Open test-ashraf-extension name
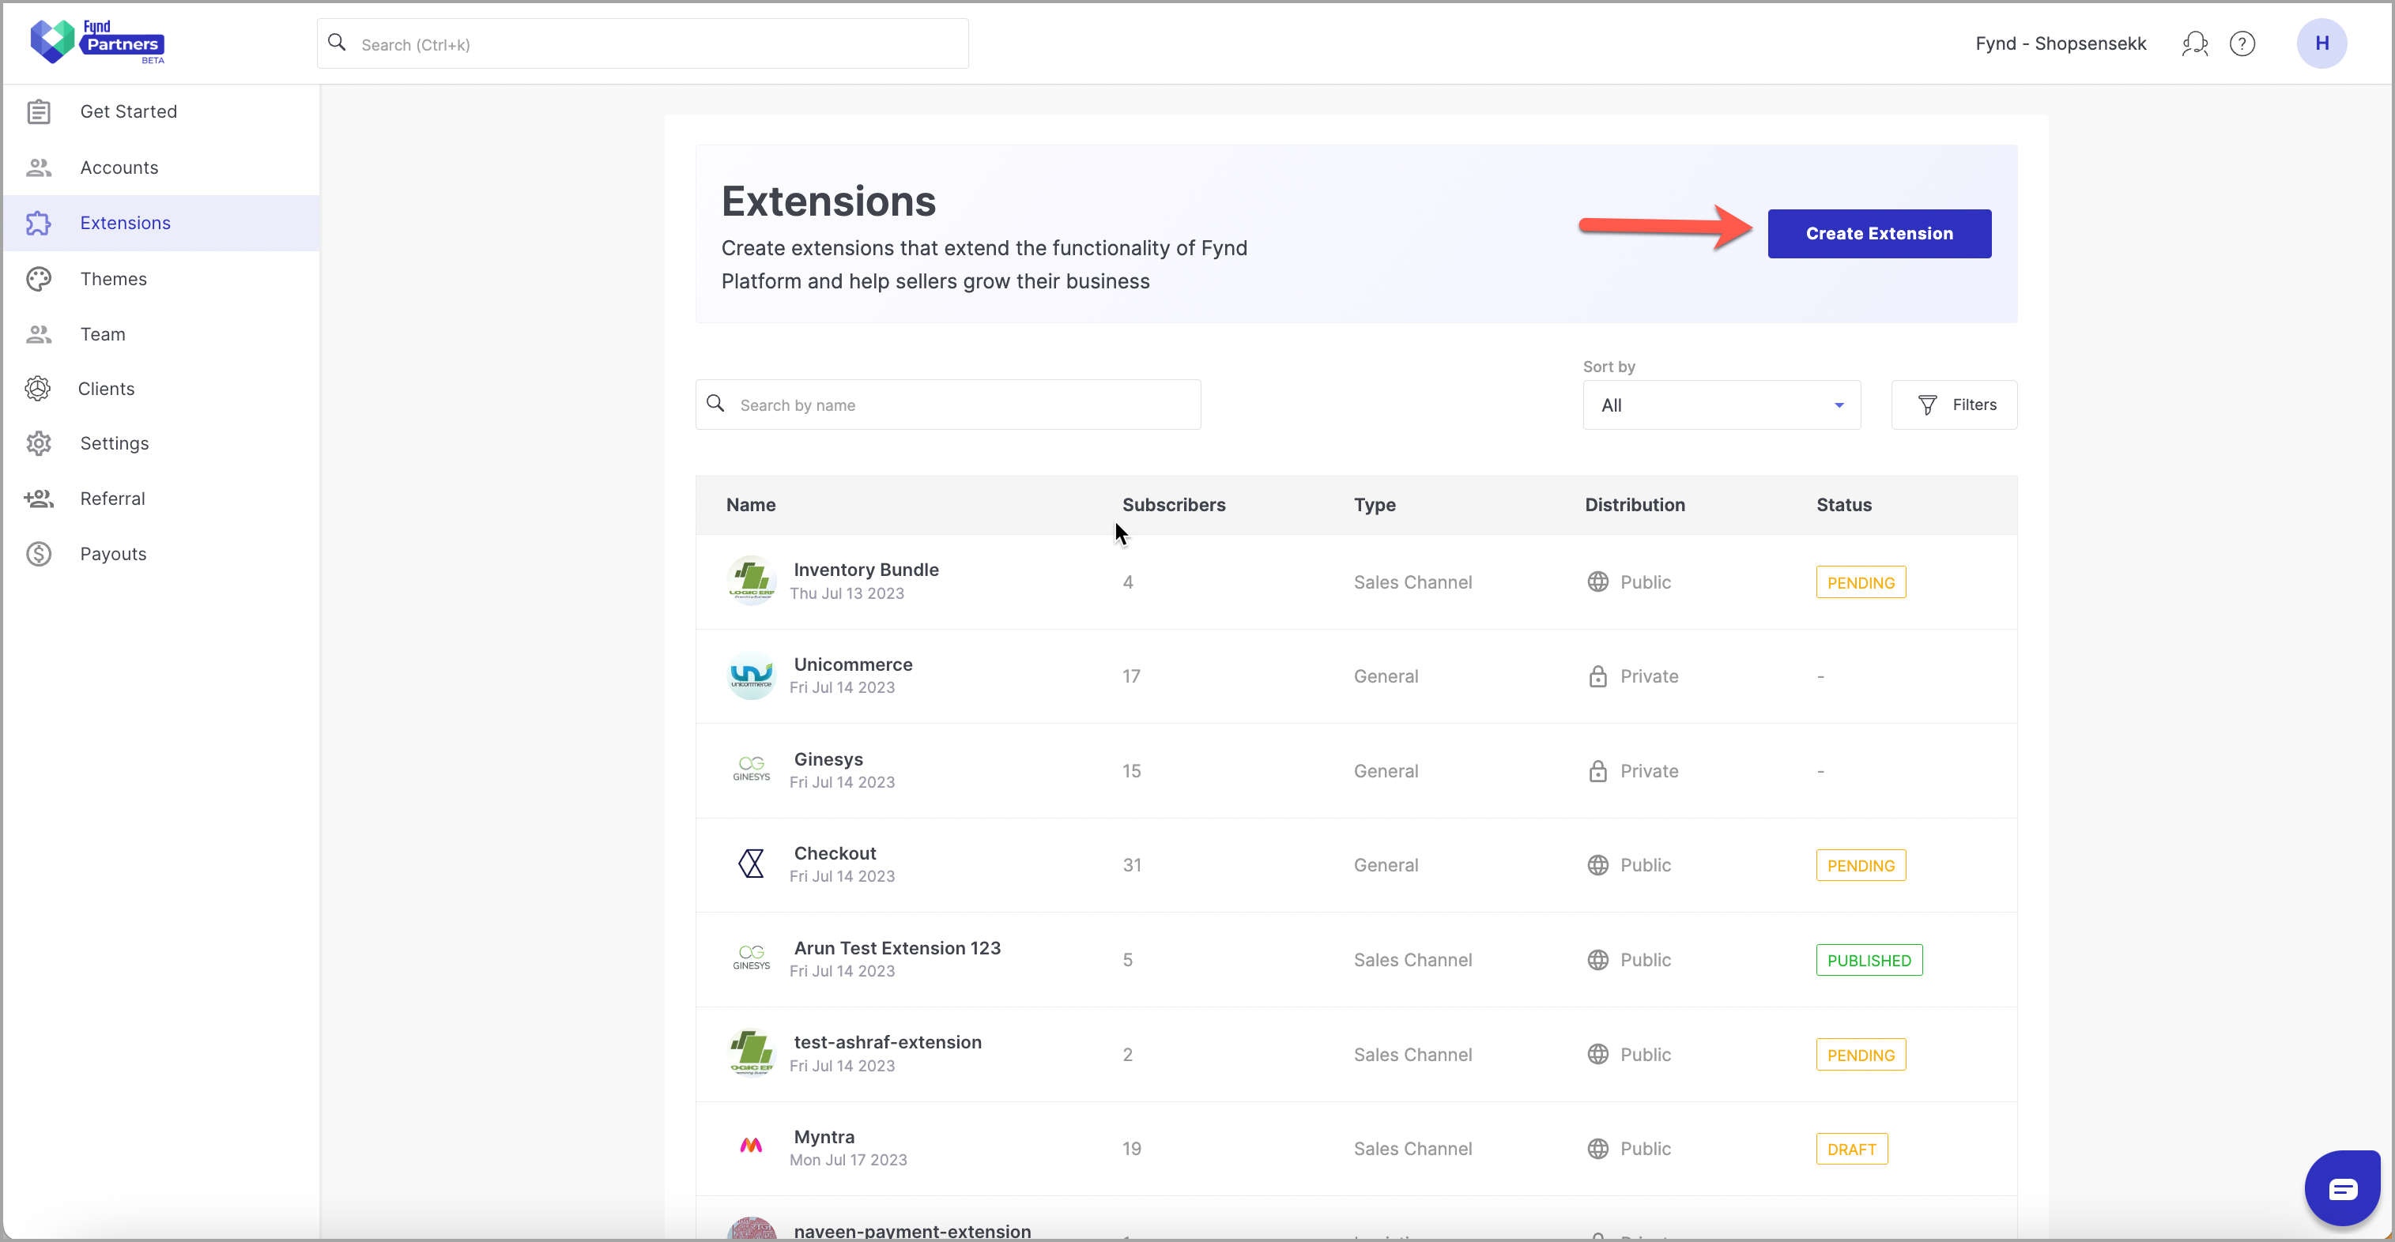The height and width of the screenshot is (1242, 2395). point(887,1042)
